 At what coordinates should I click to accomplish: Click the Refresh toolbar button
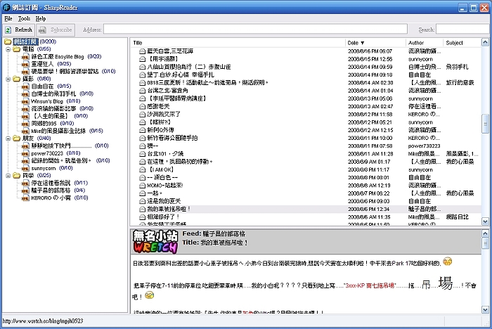19,30
